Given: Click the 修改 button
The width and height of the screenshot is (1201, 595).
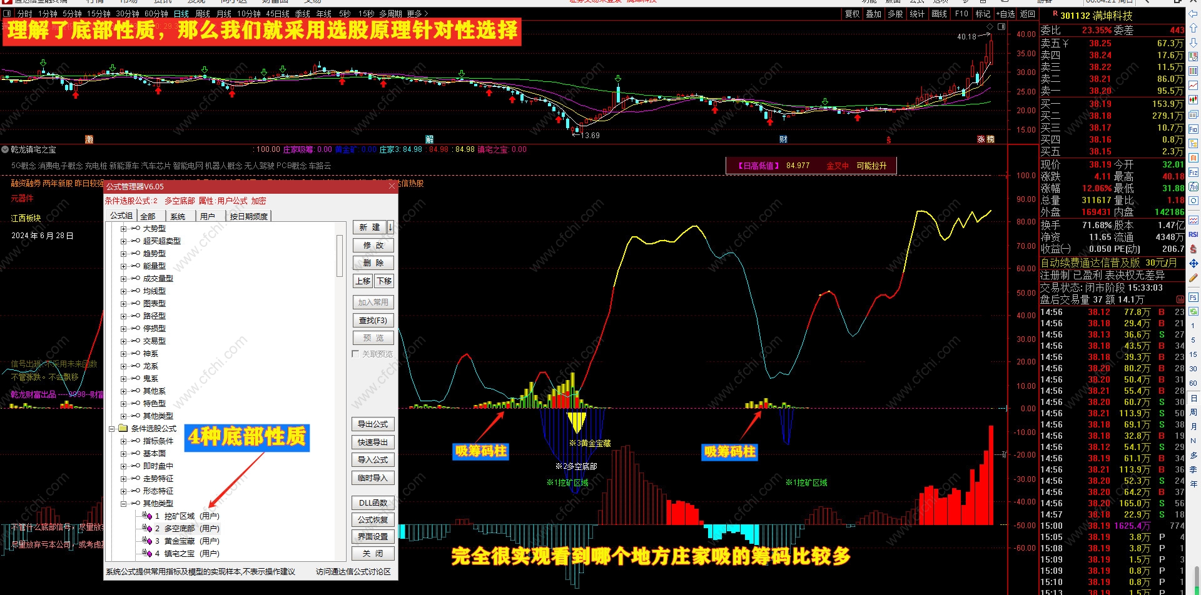Looking at the screenshot, I should [373, 245].
